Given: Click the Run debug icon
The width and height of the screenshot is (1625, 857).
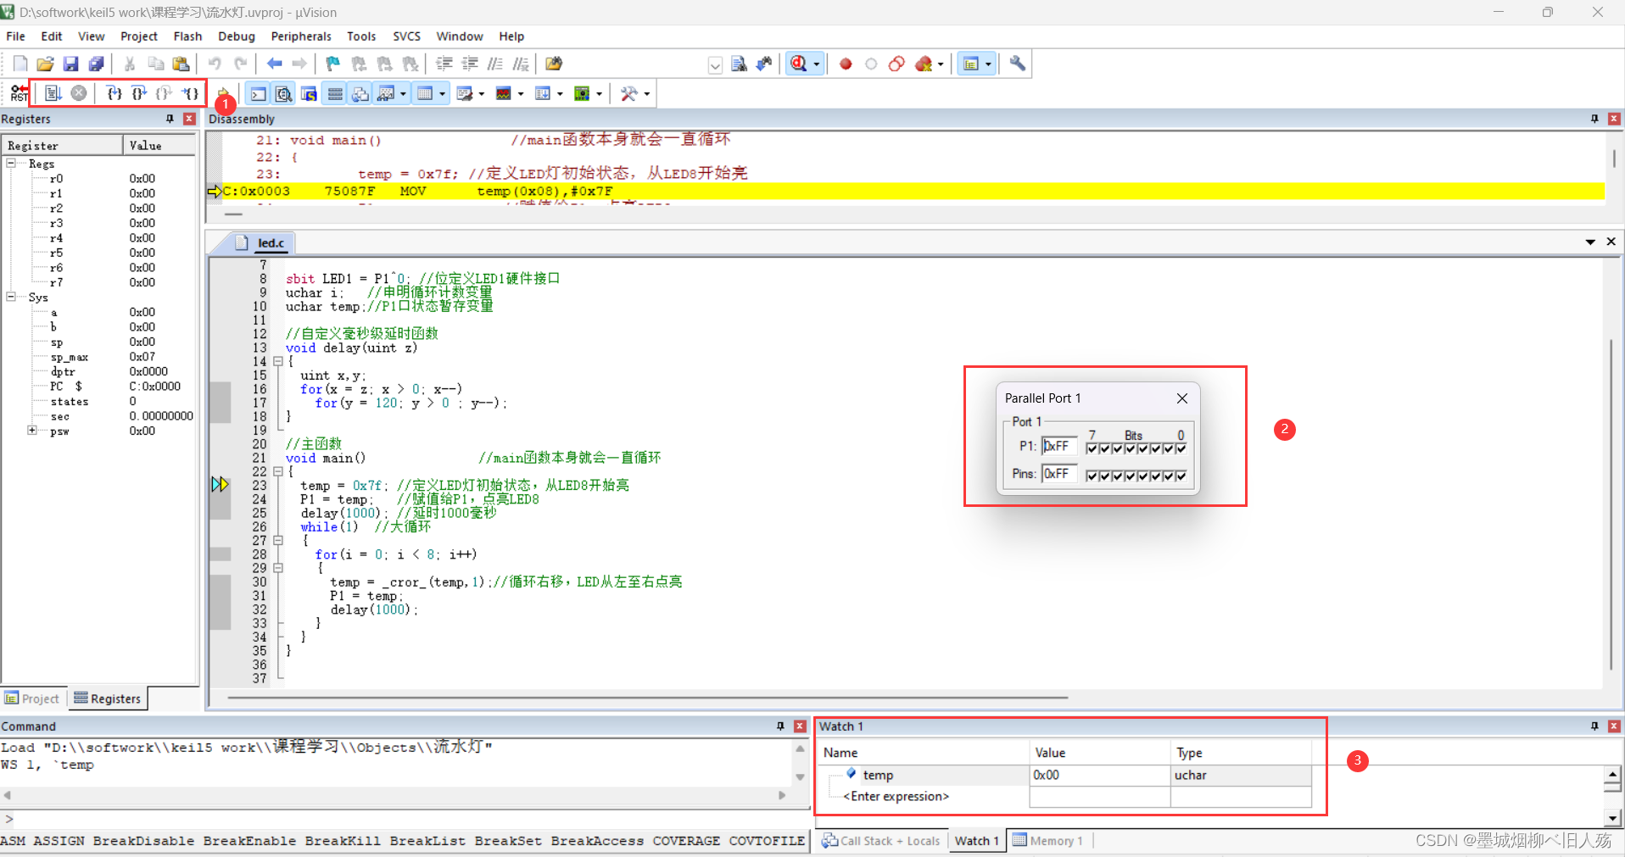Looking at the screenshot, I should coord(53,93).
